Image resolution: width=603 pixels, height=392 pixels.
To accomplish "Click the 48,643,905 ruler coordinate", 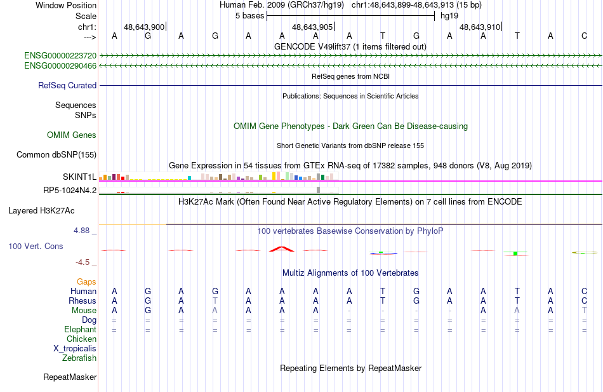I will 312,27.
